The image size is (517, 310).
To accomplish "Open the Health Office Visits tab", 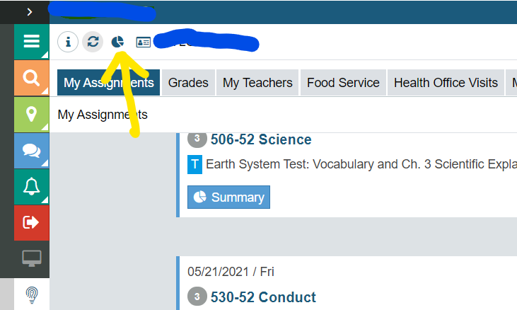I will (x=446, y=82).
